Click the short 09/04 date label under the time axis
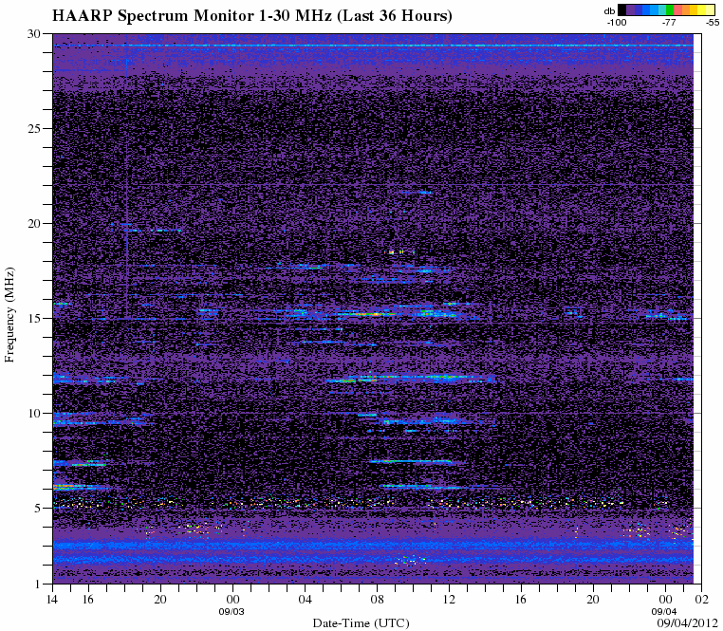The image size is (723, 631). (x=664, y=612)
